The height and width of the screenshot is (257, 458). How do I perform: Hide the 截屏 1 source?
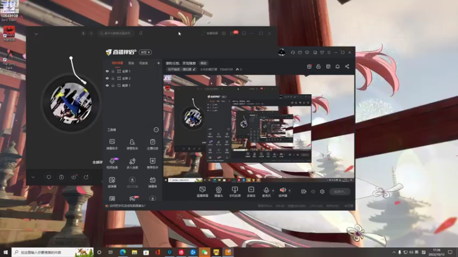point(107,85)
